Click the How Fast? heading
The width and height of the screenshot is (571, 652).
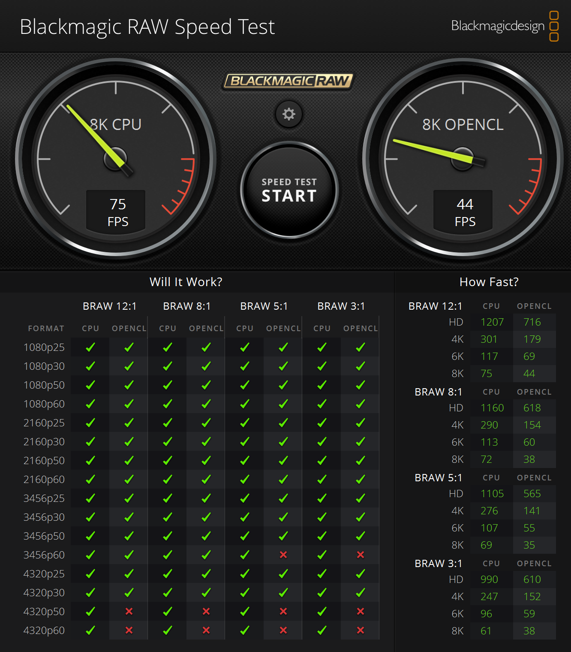tap(489, 282)
